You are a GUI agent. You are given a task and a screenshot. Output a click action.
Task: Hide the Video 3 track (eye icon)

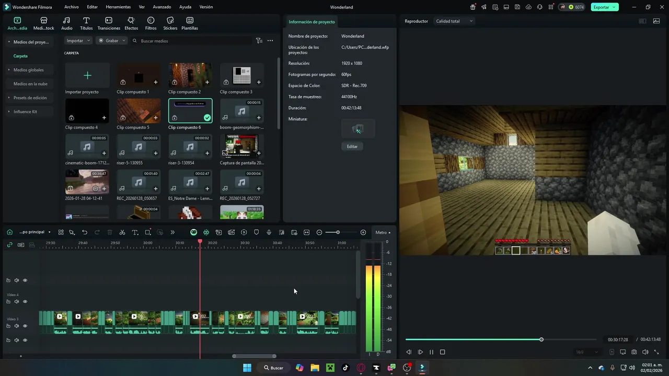pyautogui.click(x=25, y=326)
